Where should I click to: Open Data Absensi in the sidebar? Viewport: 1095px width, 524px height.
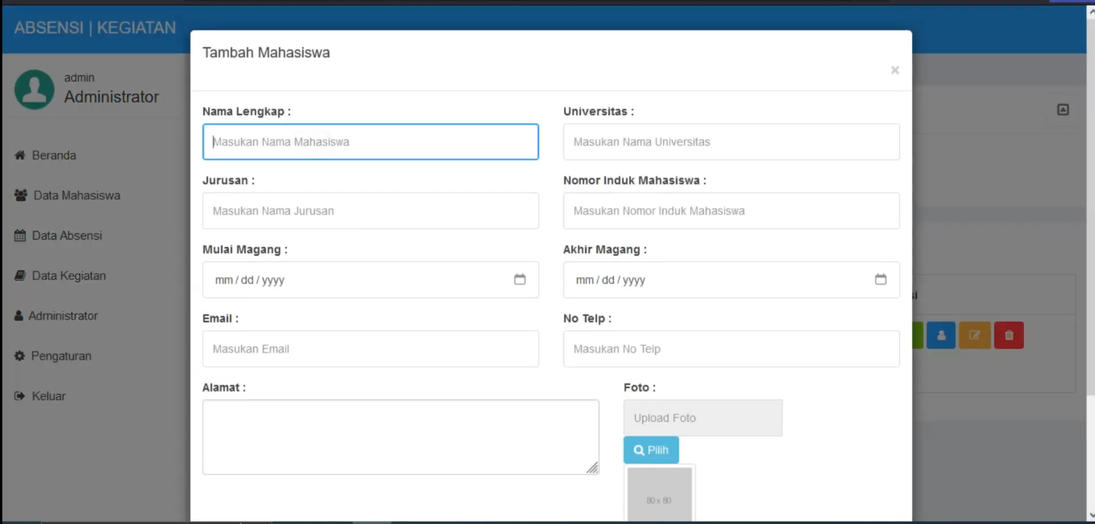(x=58, y=236)
